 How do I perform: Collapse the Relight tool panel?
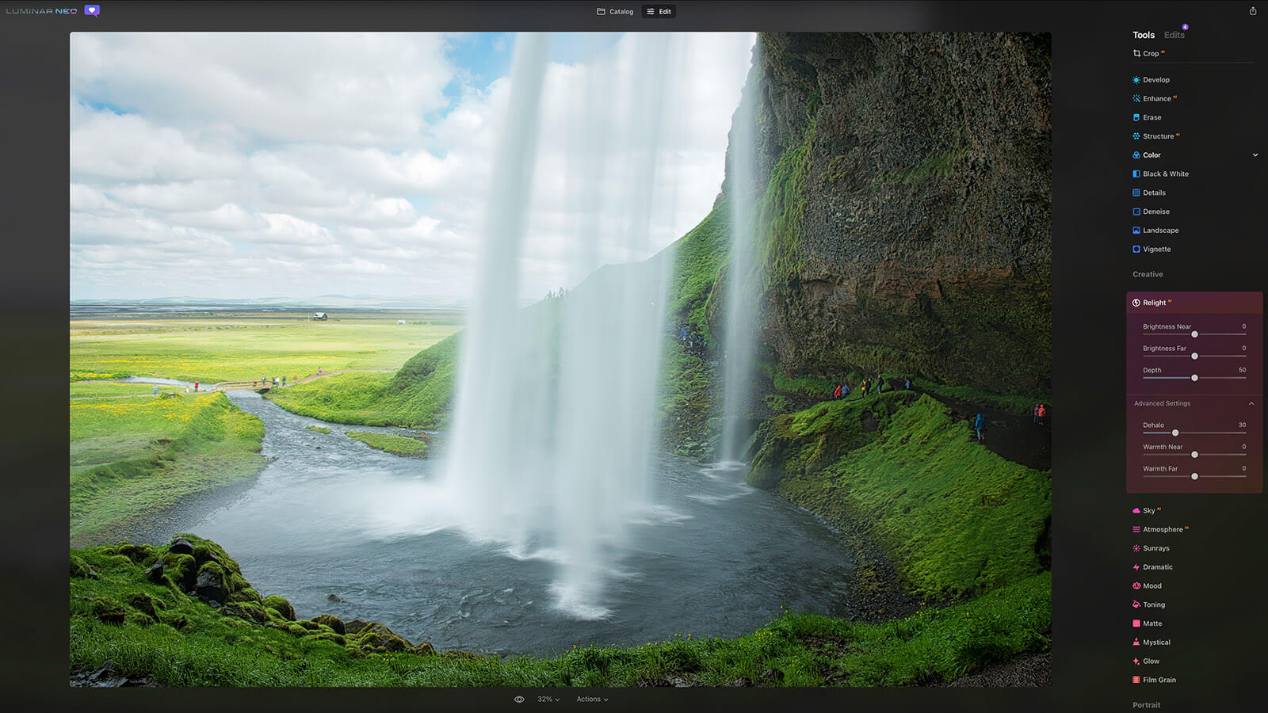click(x=1154, y=303)
